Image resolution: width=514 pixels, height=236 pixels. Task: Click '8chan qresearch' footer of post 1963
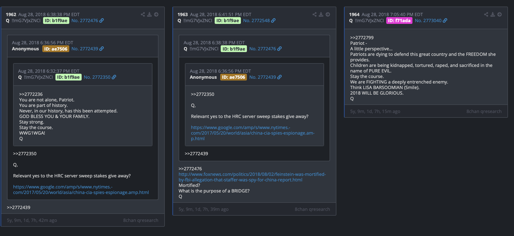pyautogui.click(x=312, y=209)
